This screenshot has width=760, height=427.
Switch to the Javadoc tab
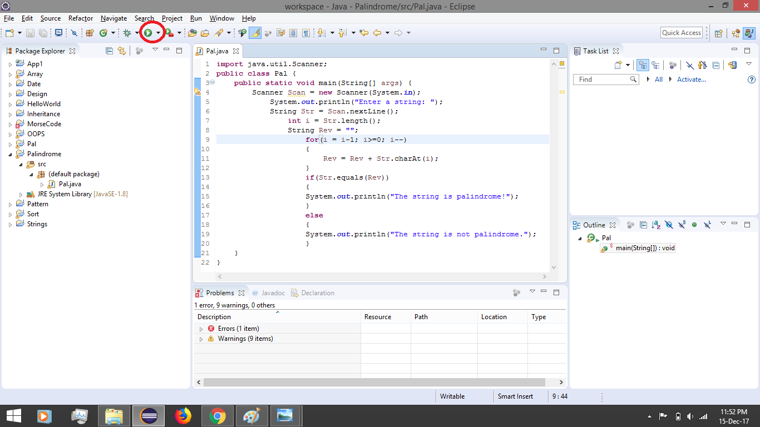[269, 293]
